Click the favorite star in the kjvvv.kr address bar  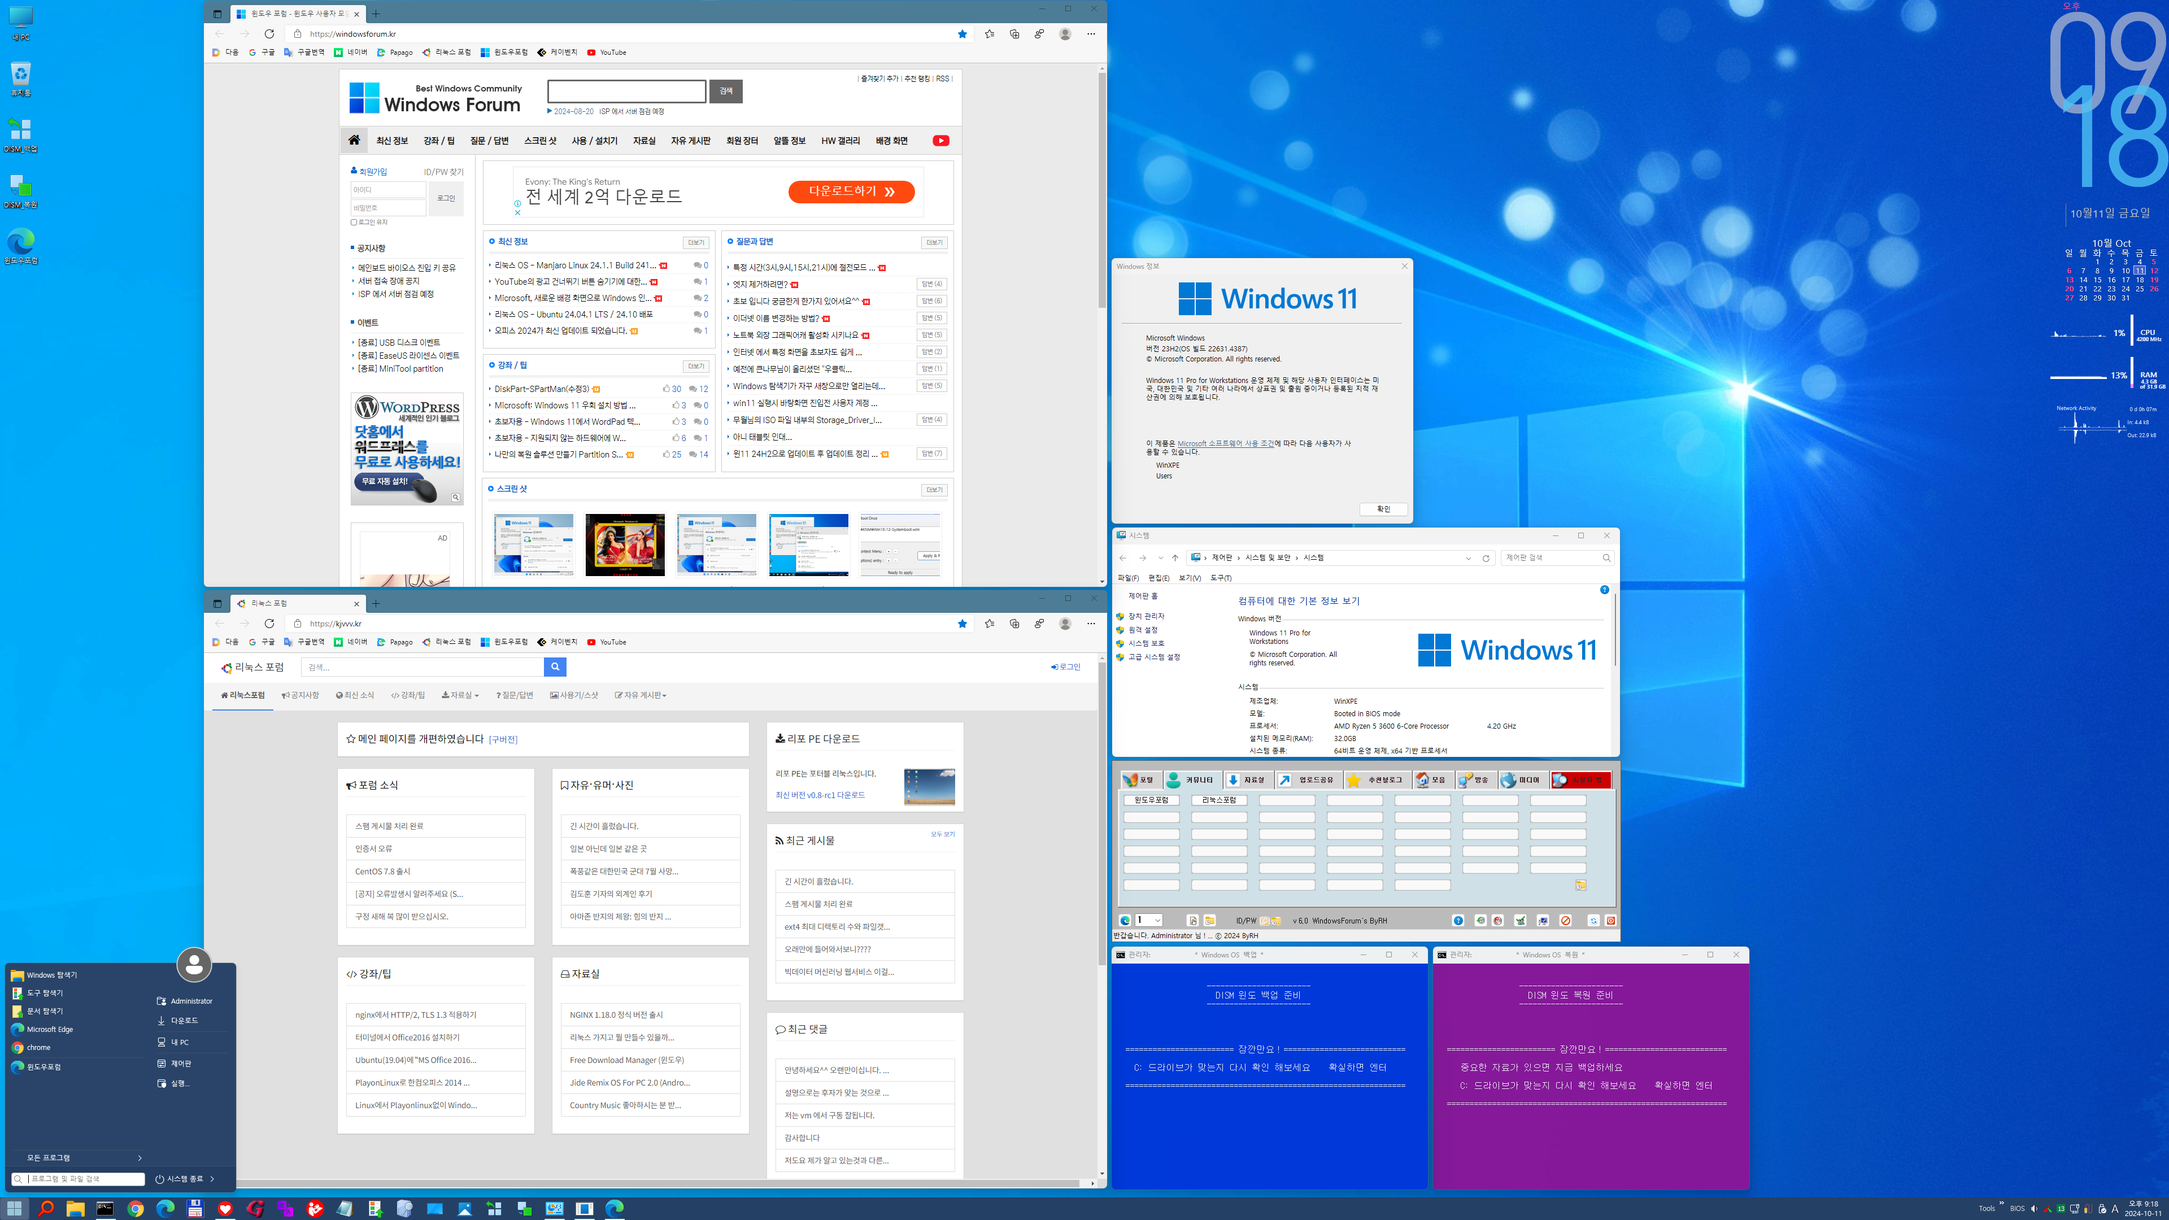point(961,624)
